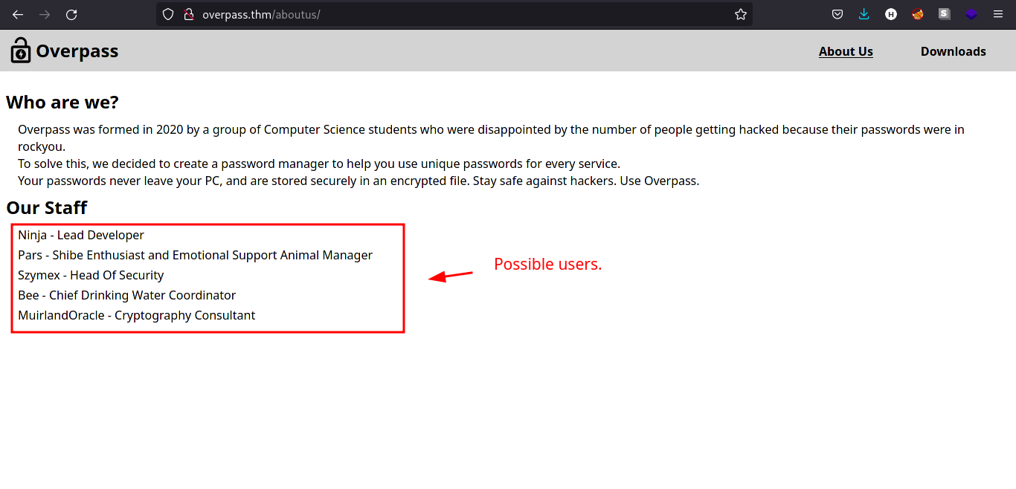Click the MuirlandOracle Cryptography Consultant entry
Screen dimensions: 1016x489
(x=136, y=315)
